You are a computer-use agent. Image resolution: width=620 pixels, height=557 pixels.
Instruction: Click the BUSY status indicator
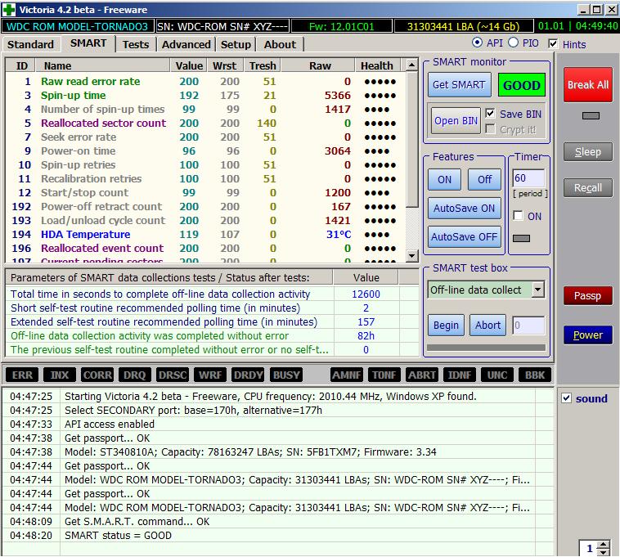click(286, 375)
